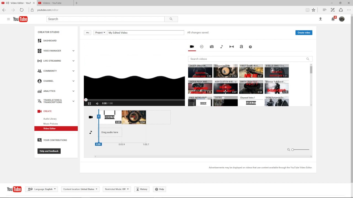Viewport: 353px width, 198px height.
Task: Click the timeline playhead marker at 0:00
Action: (98, 144)
